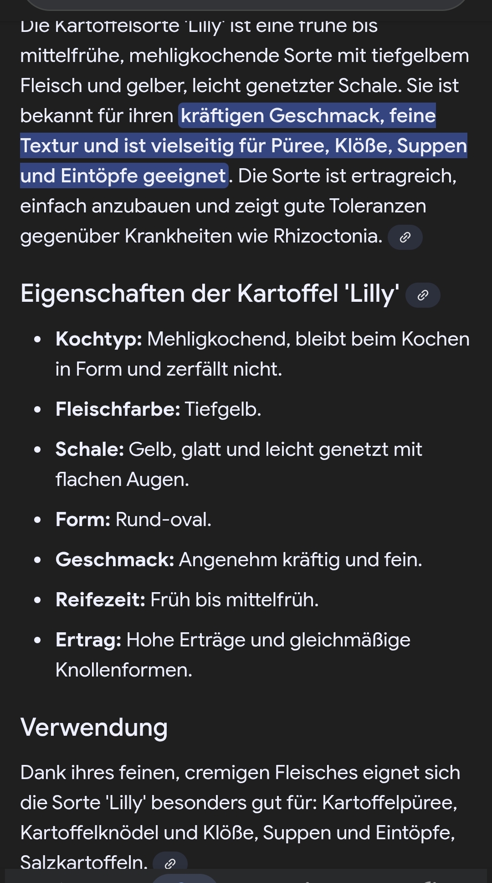Tap the search bar at the top
This screenshot has width=492, height=883.
pos(246,4)
